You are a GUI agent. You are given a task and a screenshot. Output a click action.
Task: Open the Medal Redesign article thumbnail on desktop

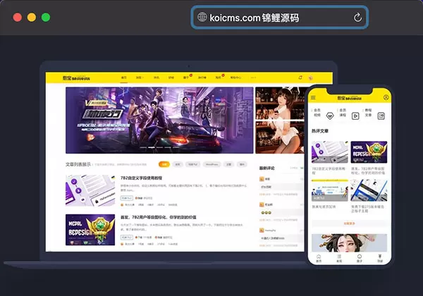[90, 230]
